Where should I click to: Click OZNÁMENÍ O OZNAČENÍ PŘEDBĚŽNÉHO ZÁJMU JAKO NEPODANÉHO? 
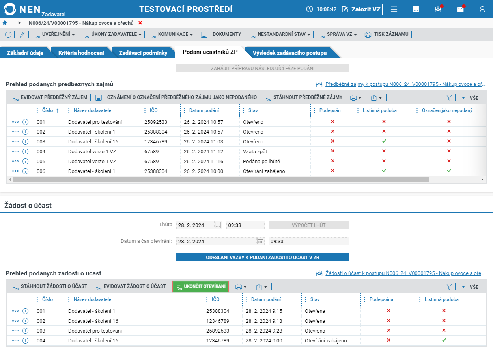tap(176, 97)
